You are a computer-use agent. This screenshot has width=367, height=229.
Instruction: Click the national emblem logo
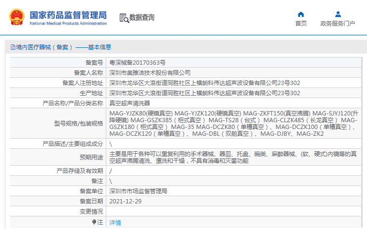click(16, 17)
